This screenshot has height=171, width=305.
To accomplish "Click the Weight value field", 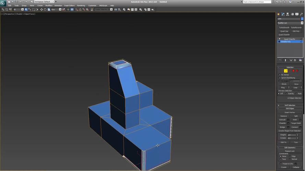I will pos(292,135).
